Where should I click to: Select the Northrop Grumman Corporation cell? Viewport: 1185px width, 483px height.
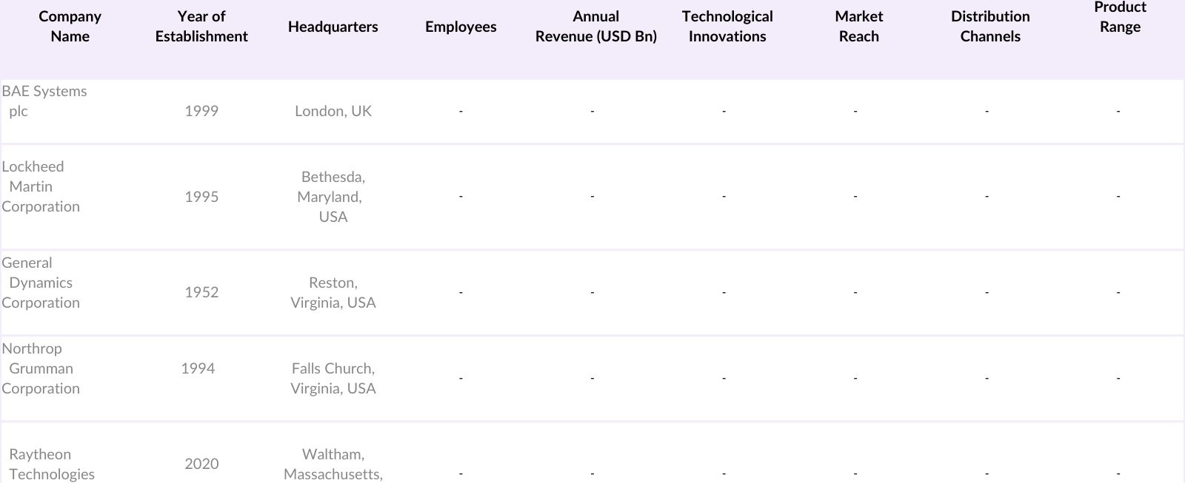click(x=41, y=368)
